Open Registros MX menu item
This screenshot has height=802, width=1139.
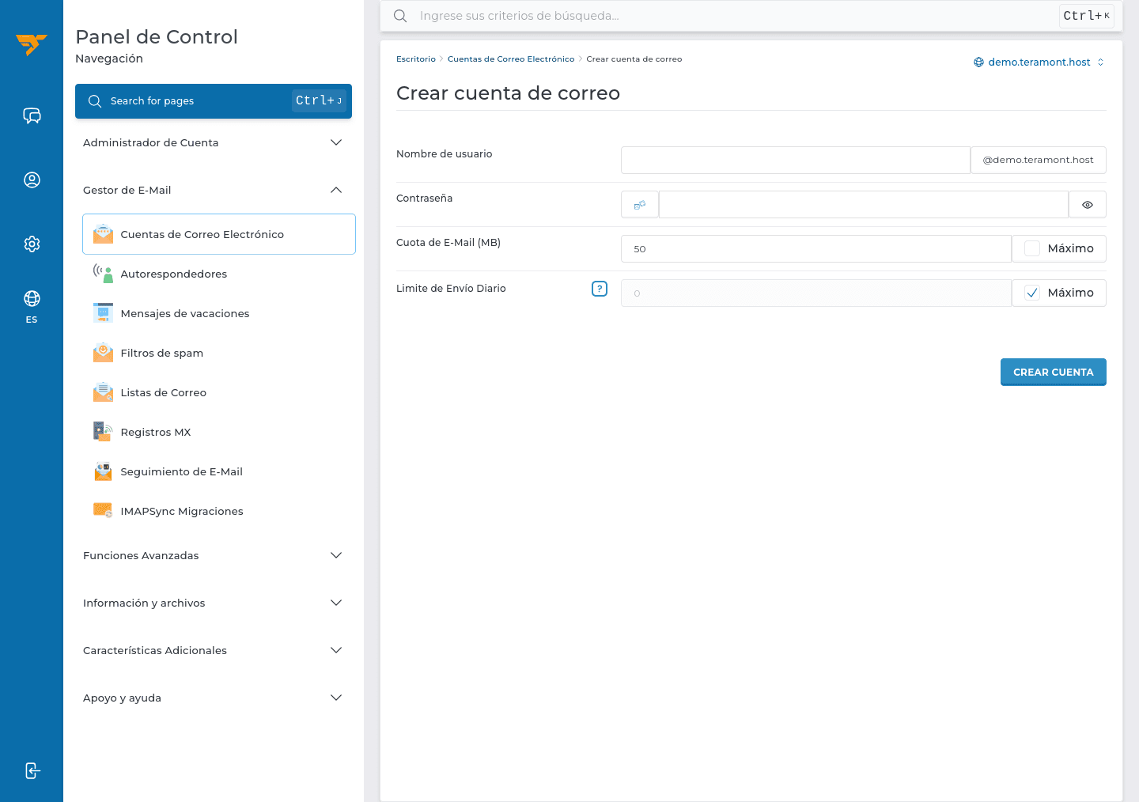pos(219,432)
